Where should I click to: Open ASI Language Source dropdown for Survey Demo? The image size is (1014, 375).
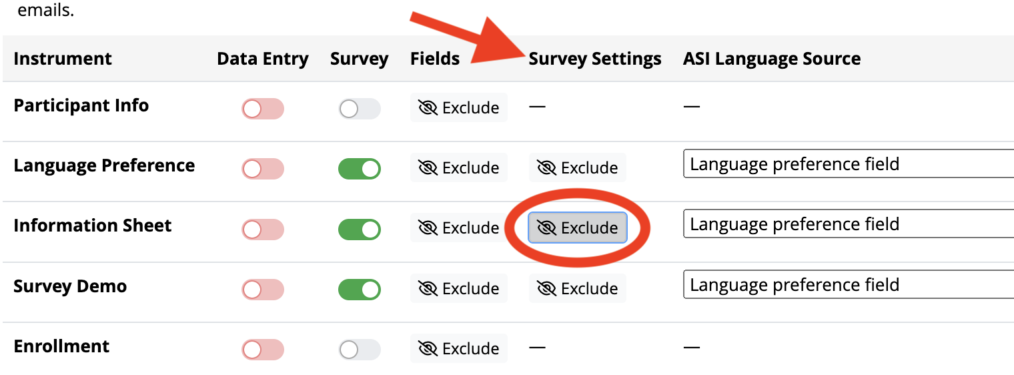coord(849,285)
